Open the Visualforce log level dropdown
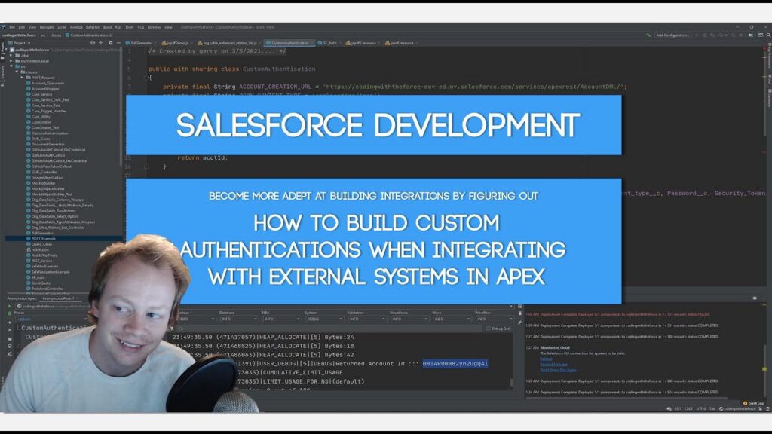 [x=409, y=319]
